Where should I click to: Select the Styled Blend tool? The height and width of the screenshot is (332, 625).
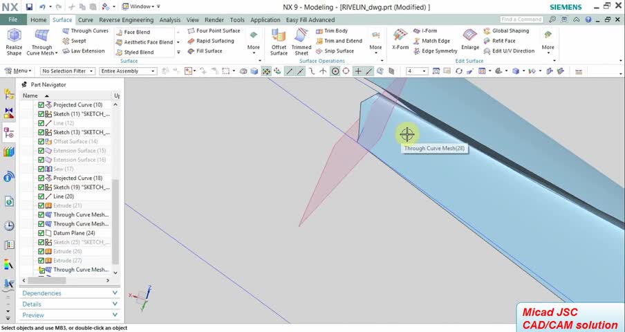135,52
